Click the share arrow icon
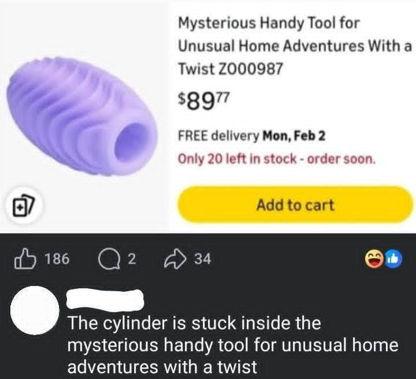 click(x=175, y=259)
